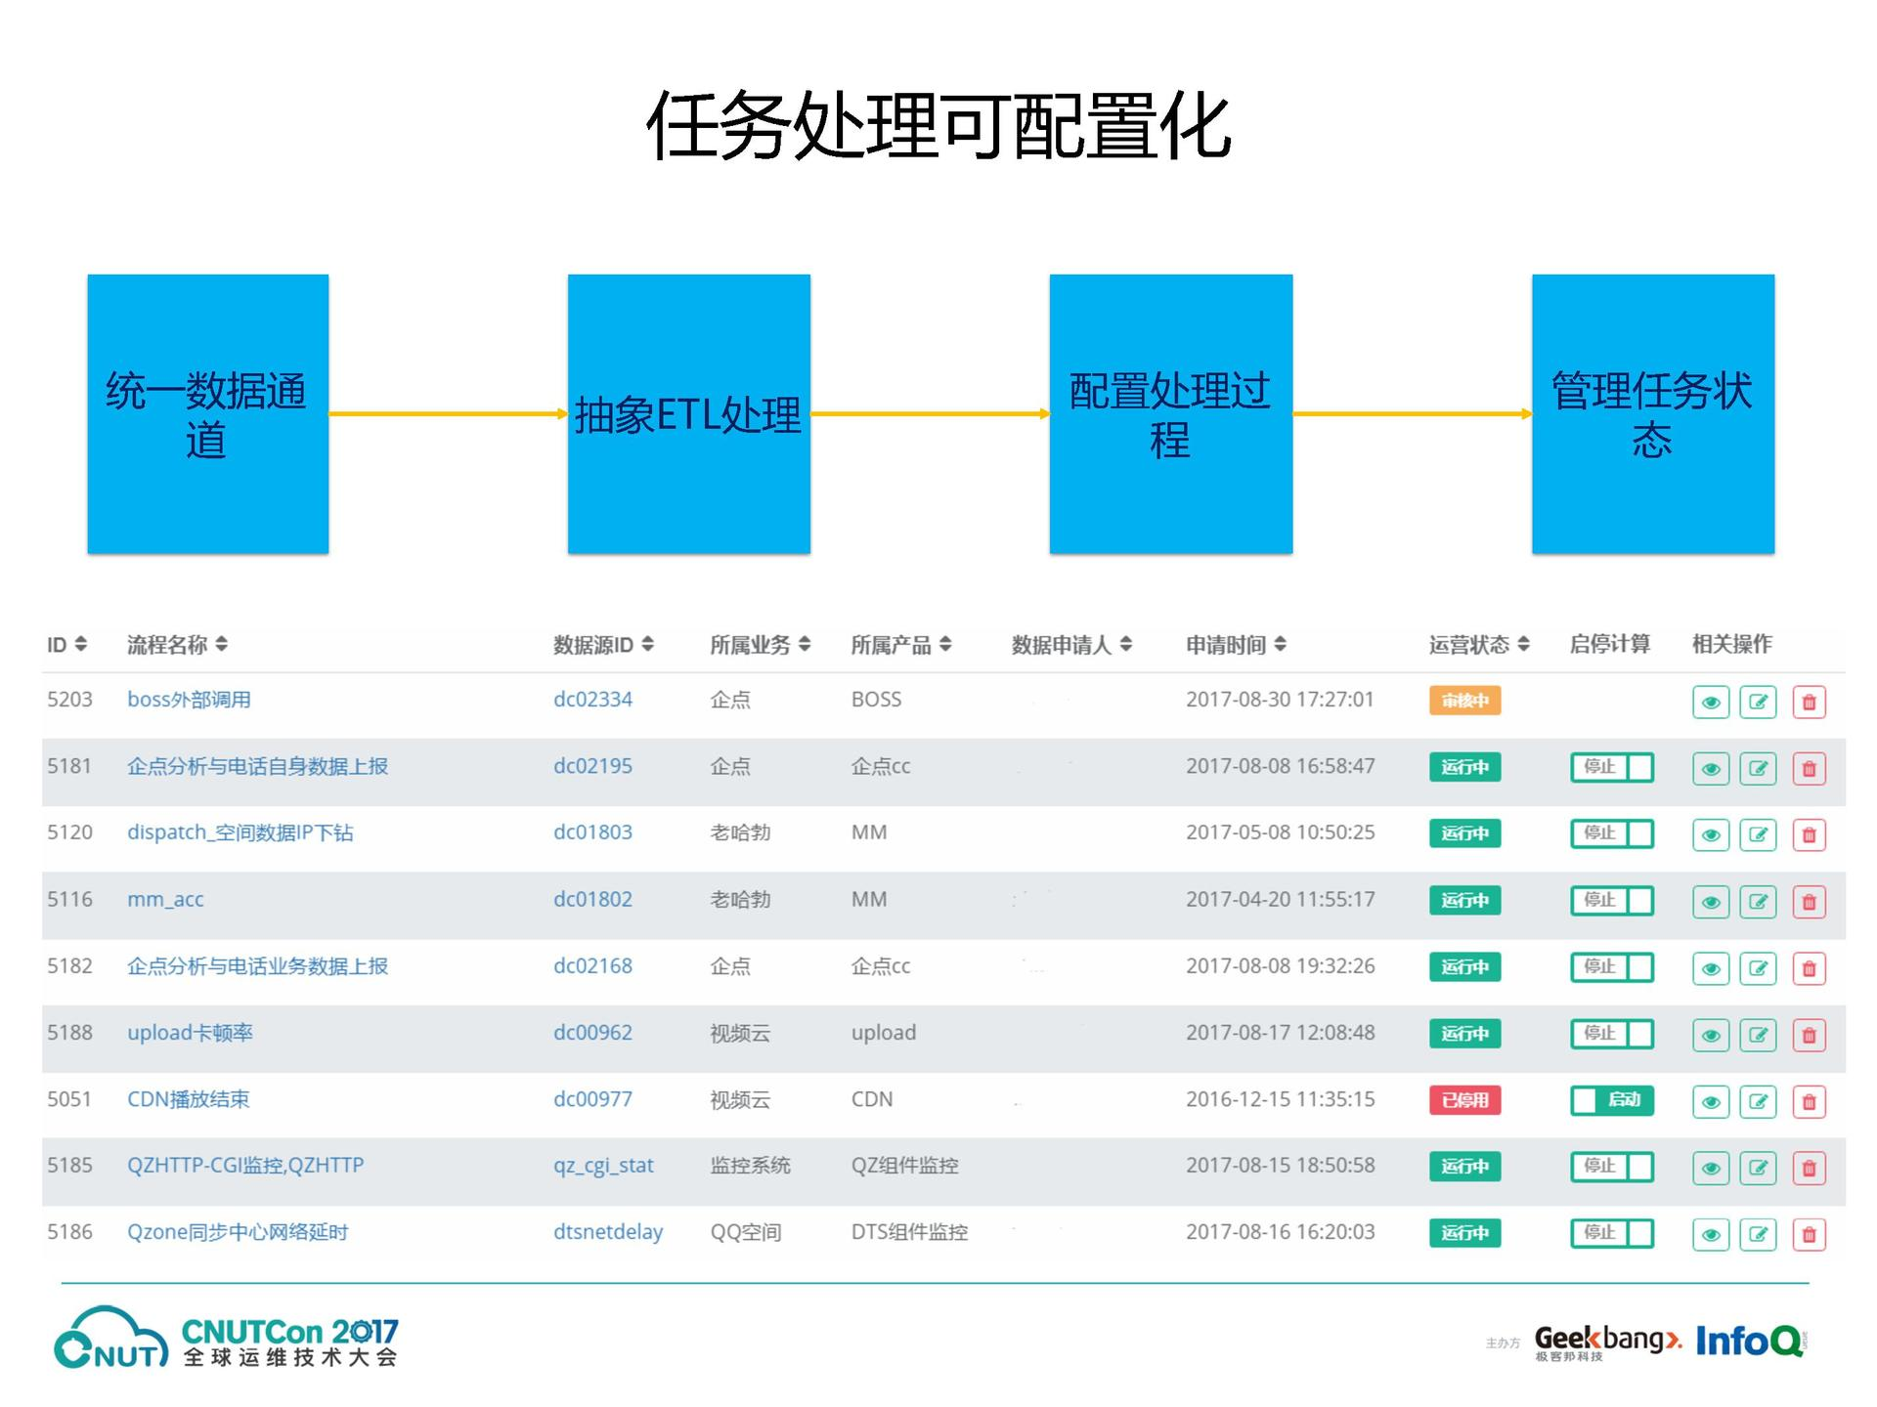The image size is (1877, 1407).
Task: Click the 流程名称 column header
Action: tap(167, 644)
